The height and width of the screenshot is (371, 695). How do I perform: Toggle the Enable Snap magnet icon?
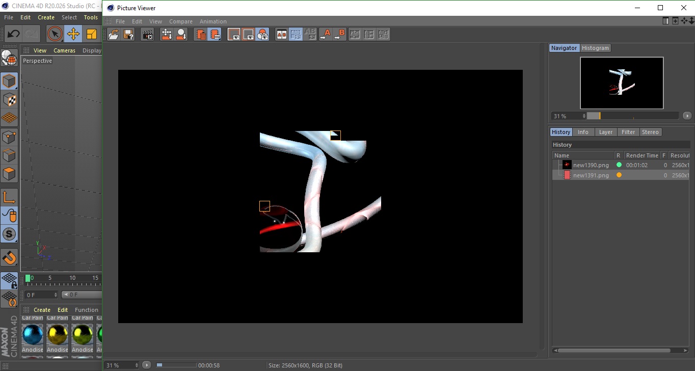click(x=9, y=257)
